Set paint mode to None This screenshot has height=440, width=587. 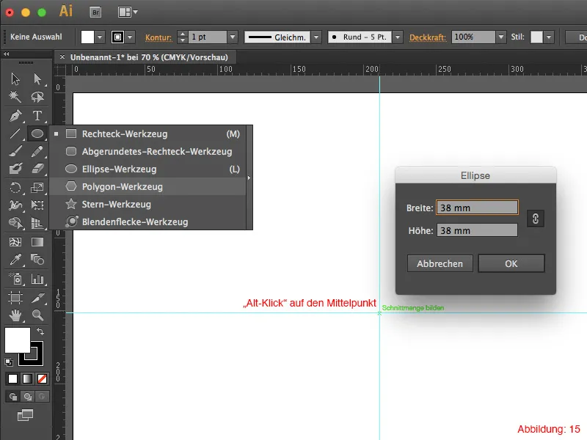[42, 378]
